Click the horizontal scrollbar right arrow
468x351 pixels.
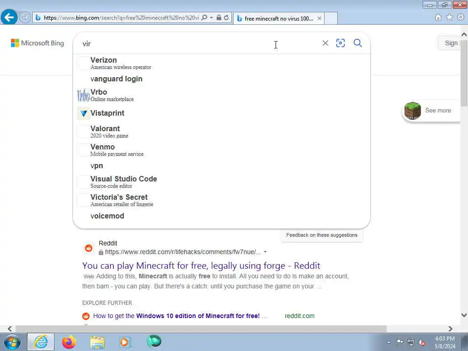pyautogui.click(x=450, y=329)
